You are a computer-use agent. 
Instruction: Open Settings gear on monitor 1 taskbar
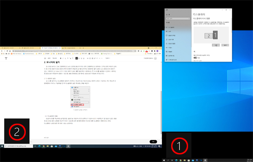pyautogui.click(x=205, y=160)
